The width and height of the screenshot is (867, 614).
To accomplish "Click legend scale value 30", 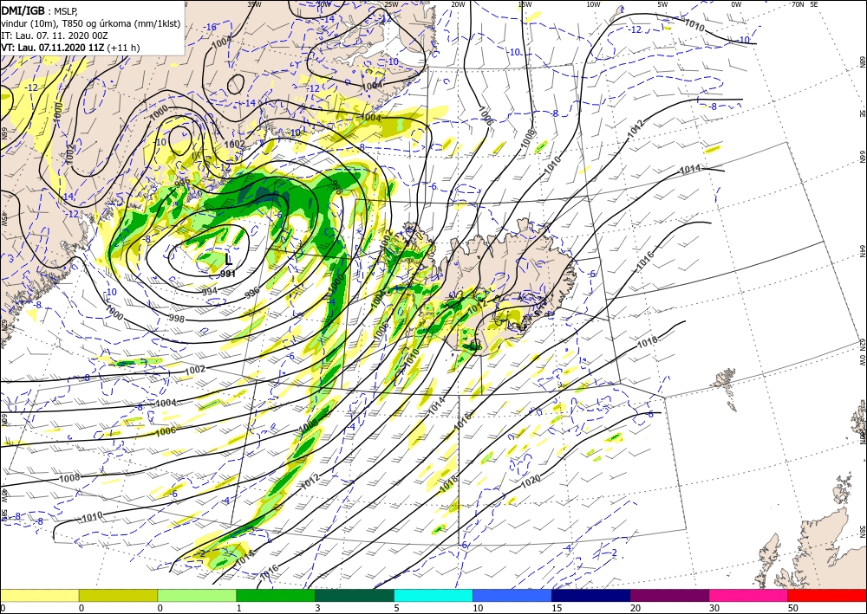I will tap(714, 609).
